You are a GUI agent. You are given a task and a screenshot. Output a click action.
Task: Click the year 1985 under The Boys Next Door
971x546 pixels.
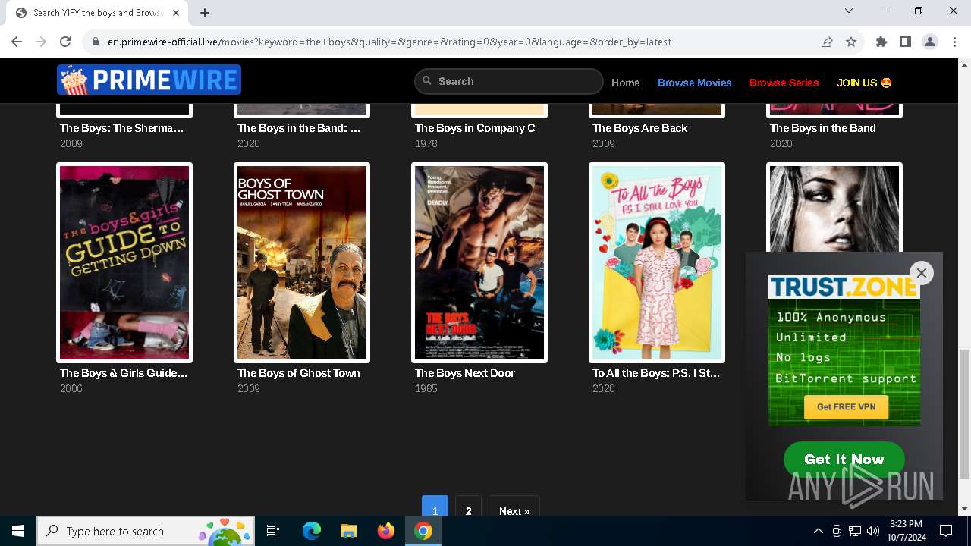(426, 388)
